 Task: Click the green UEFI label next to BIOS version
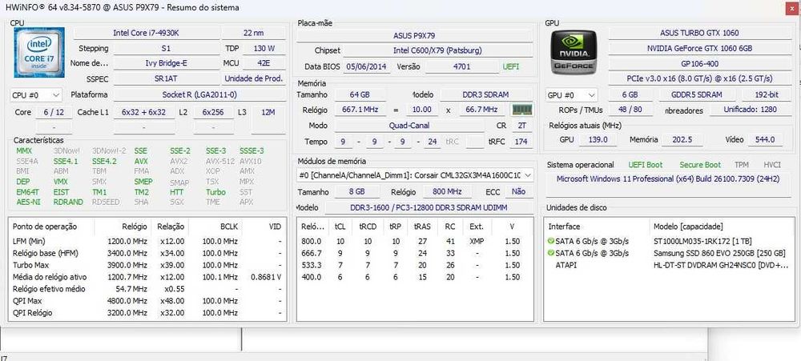pyautogui.click(x=511, y=66)
